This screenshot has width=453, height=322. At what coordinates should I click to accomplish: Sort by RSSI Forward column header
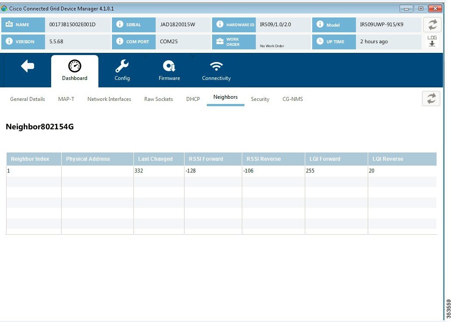click(213, 159)
